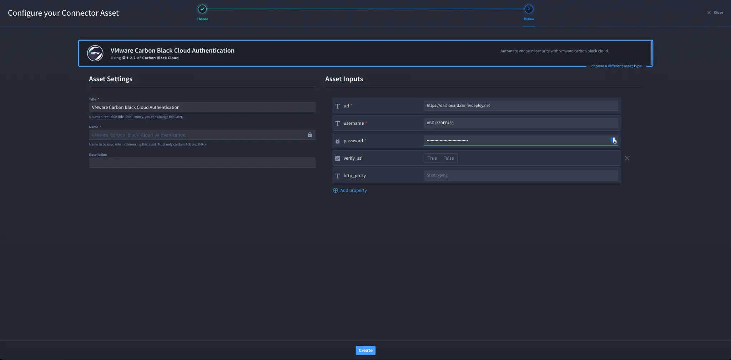Click the Add property link

[353, 190]
